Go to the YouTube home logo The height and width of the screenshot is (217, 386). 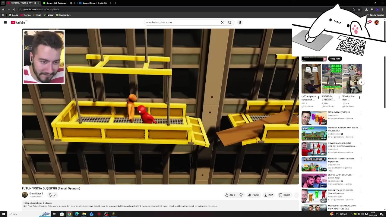[x=19, y=22]
